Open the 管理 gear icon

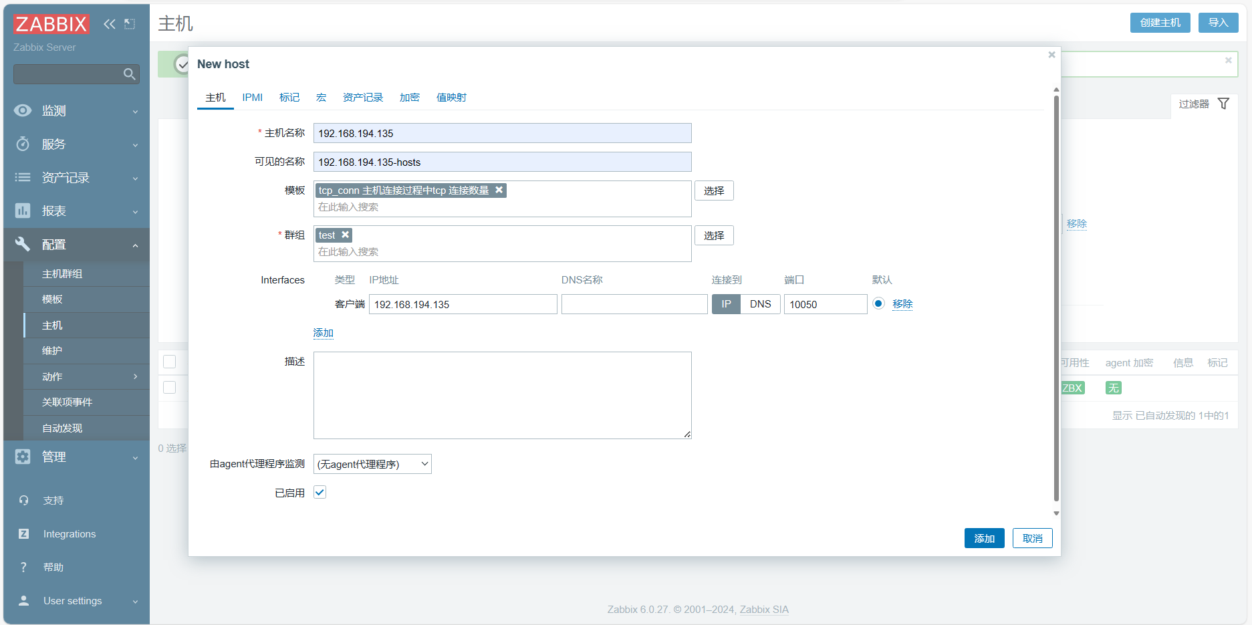coord(23,457)
